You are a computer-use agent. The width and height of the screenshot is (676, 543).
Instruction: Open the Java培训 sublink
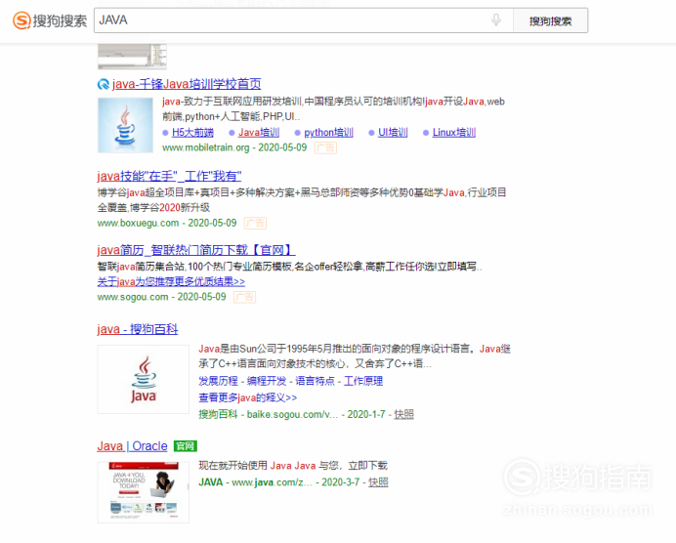tap(259, 132)
